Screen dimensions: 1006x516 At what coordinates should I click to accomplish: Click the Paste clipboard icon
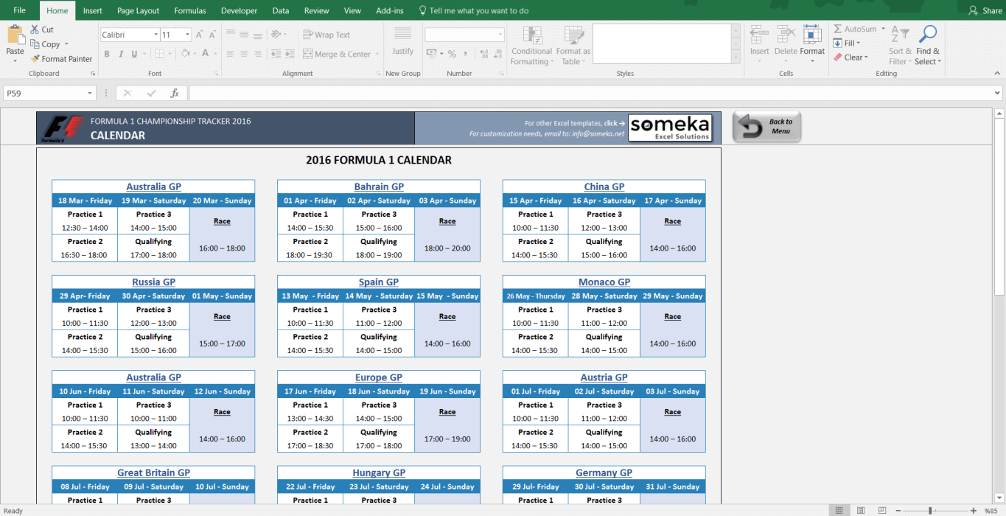15,35
